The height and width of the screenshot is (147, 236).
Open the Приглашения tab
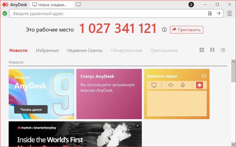[x=164, y=50]
